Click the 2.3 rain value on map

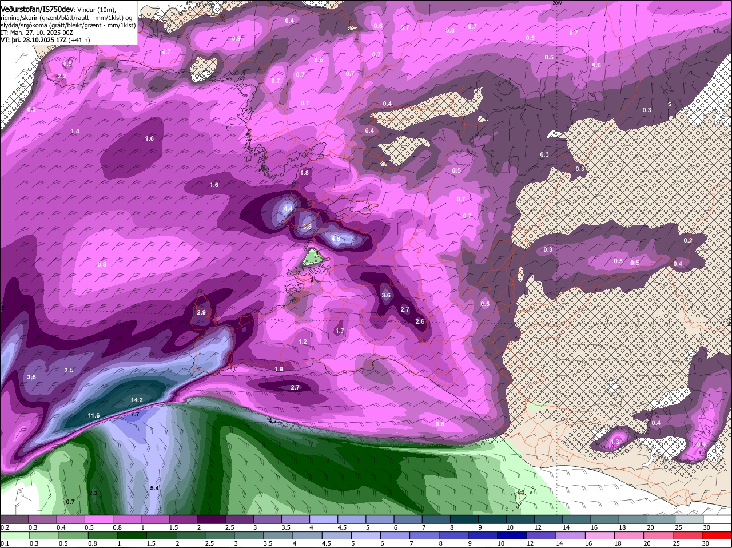[93, 493]
